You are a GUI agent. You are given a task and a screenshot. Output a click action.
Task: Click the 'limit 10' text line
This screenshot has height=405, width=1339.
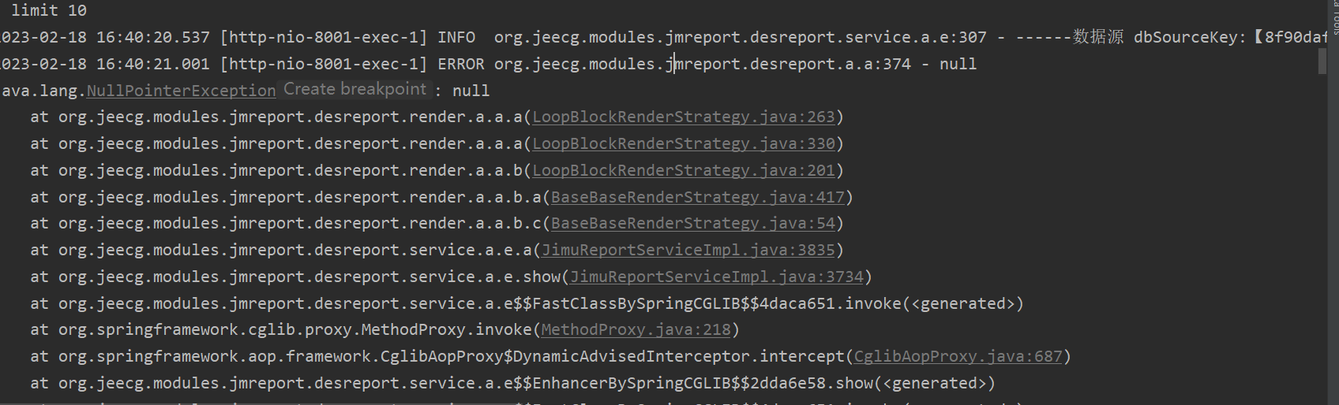coord(49,10)
